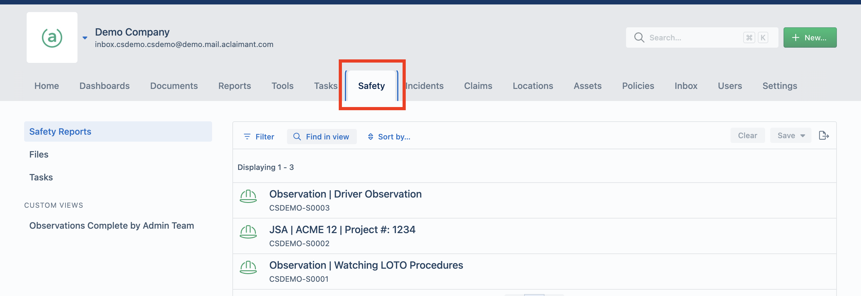Click hard hat icon for Driver Observation
861x296 pixels.
(x=248, y=196)
